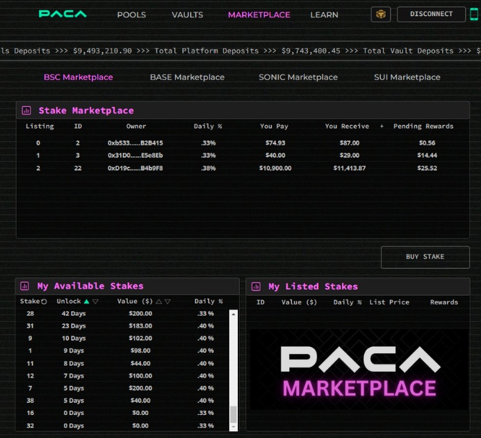The height and width of the screenshot is (438, 481).
Task: Select stake 32 with 0 Days unlock
Action: pyautogui.click(x=123, y=425)
